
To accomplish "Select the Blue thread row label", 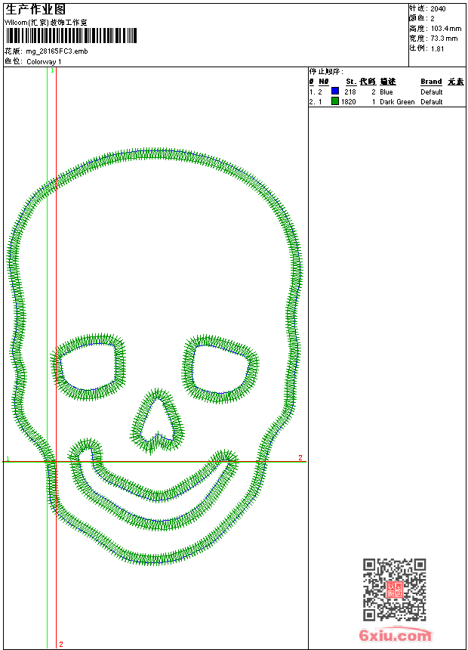I will click(x=386, y=91).
